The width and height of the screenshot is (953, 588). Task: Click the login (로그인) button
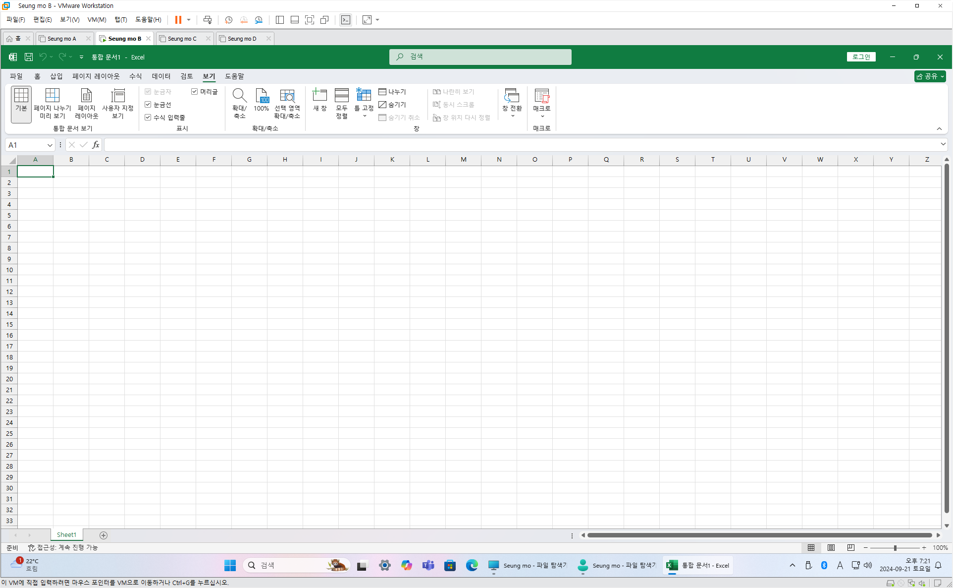coord(861,57)
